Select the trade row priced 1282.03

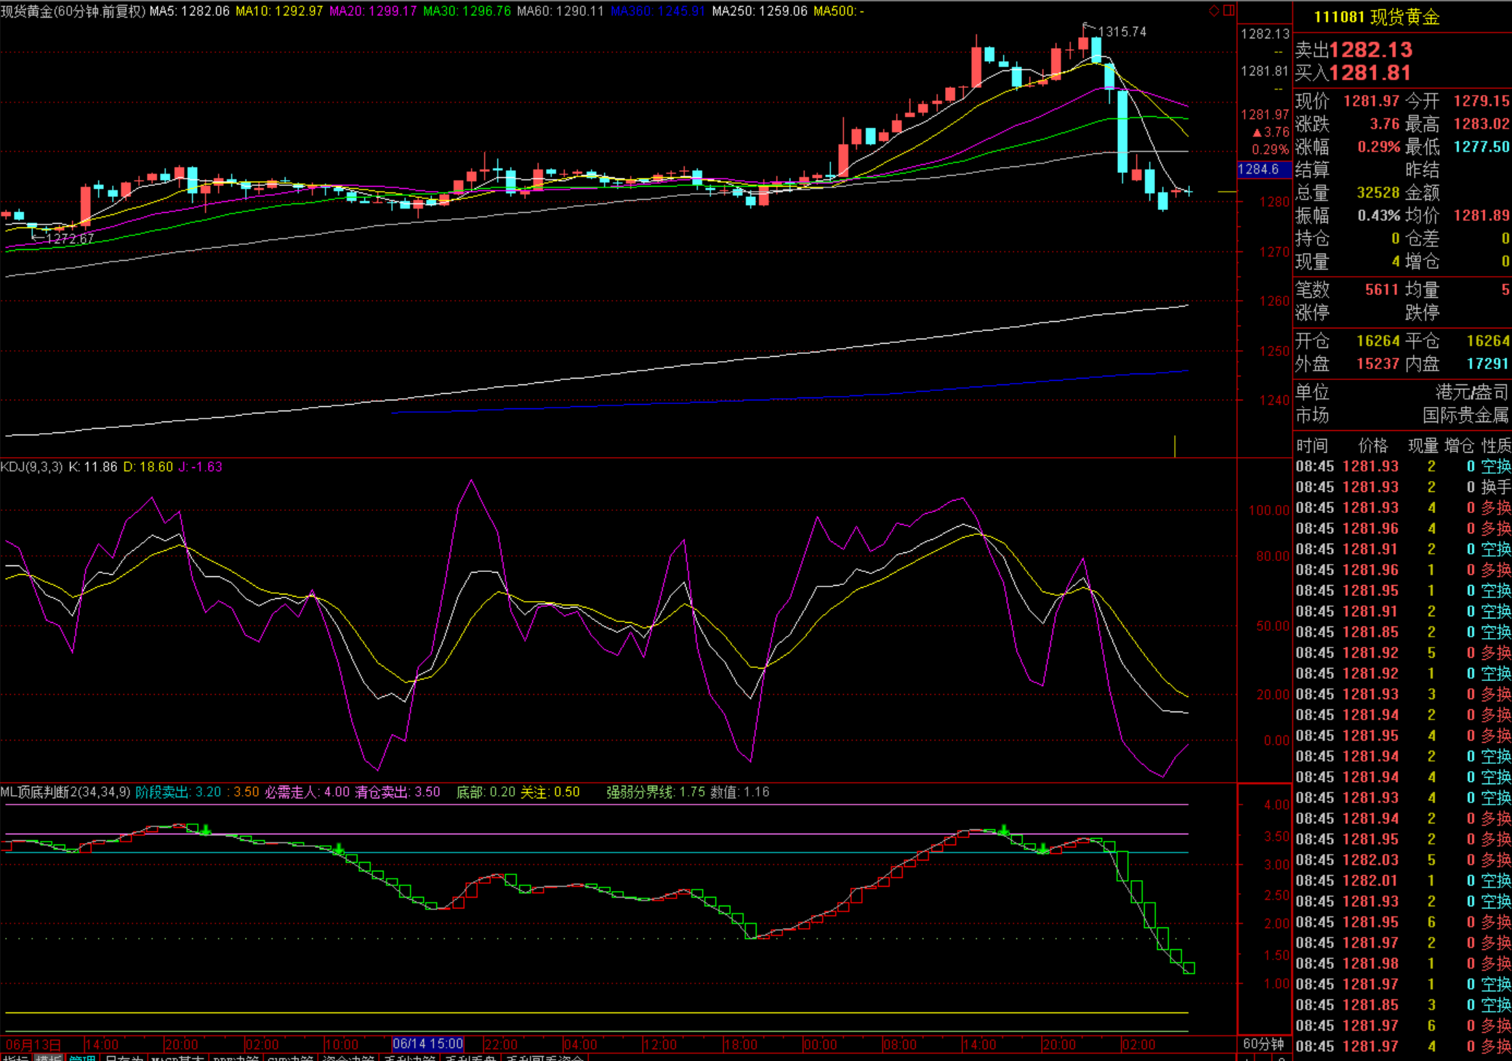tap(1403, 860)
